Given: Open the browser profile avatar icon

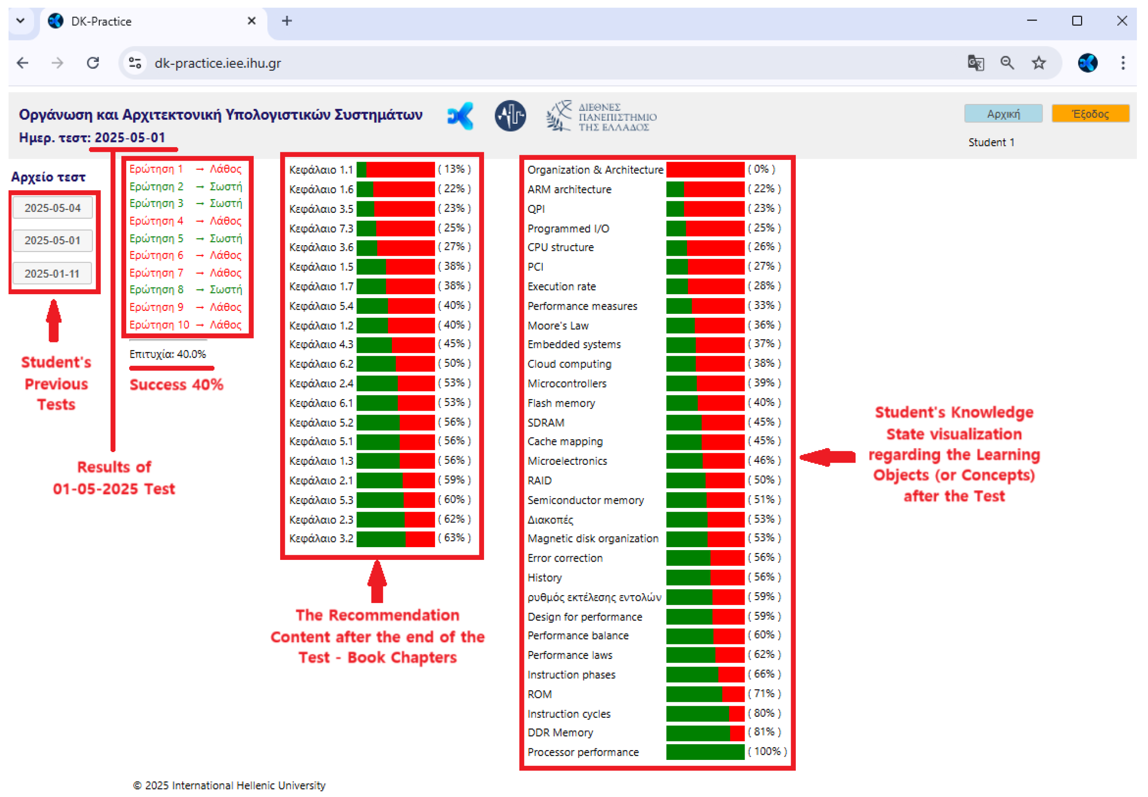Looking at the screenshot, I should tap(1087, 63).
